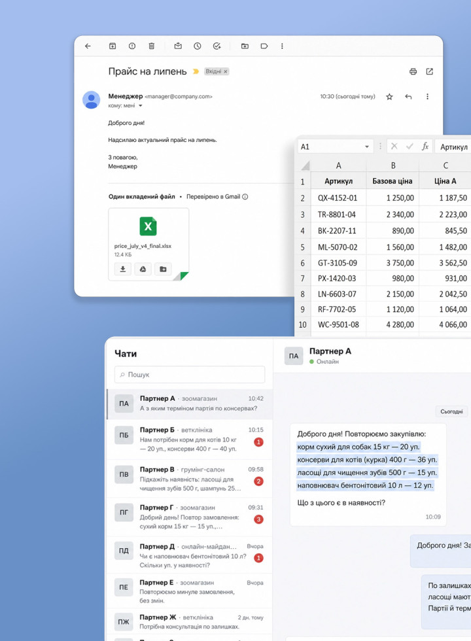Select column B header
The image size is (471, 641).
point(392,165)
